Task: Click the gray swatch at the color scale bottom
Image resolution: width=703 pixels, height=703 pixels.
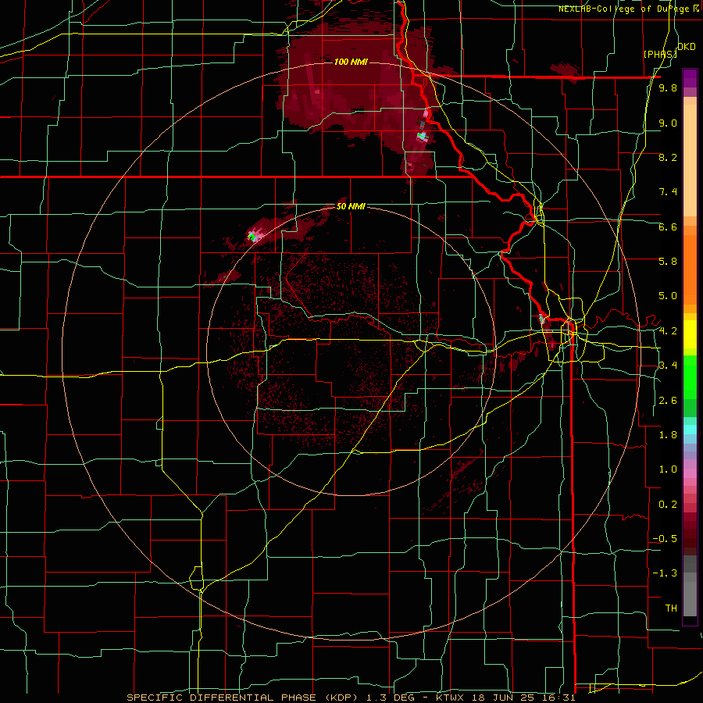Action: (690, 598)
